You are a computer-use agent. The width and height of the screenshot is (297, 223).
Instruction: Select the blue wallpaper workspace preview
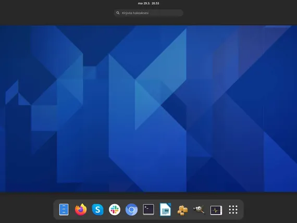(148, 109)
